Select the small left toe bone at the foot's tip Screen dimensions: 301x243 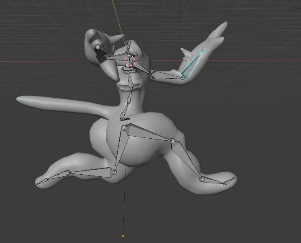point(42,182)
